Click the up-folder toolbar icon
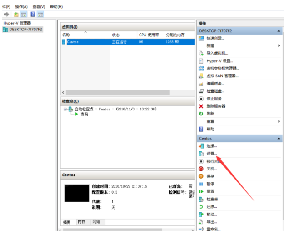The image size is (284, 235). (16, 14)
